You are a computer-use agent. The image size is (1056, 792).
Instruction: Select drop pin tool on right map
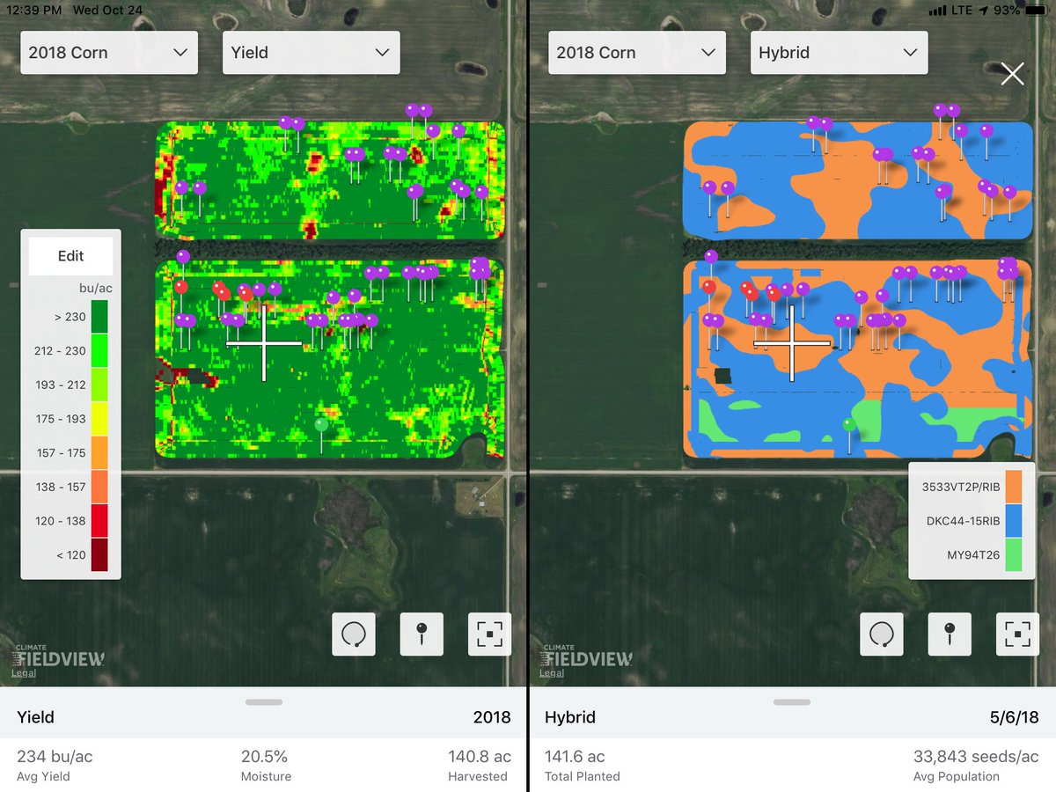click(950, 634)
